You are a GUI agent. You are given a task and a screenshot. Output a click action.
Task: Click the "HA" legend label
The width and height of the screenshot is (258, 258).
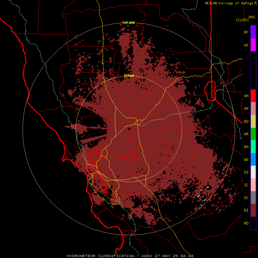[x=246, y=96]
